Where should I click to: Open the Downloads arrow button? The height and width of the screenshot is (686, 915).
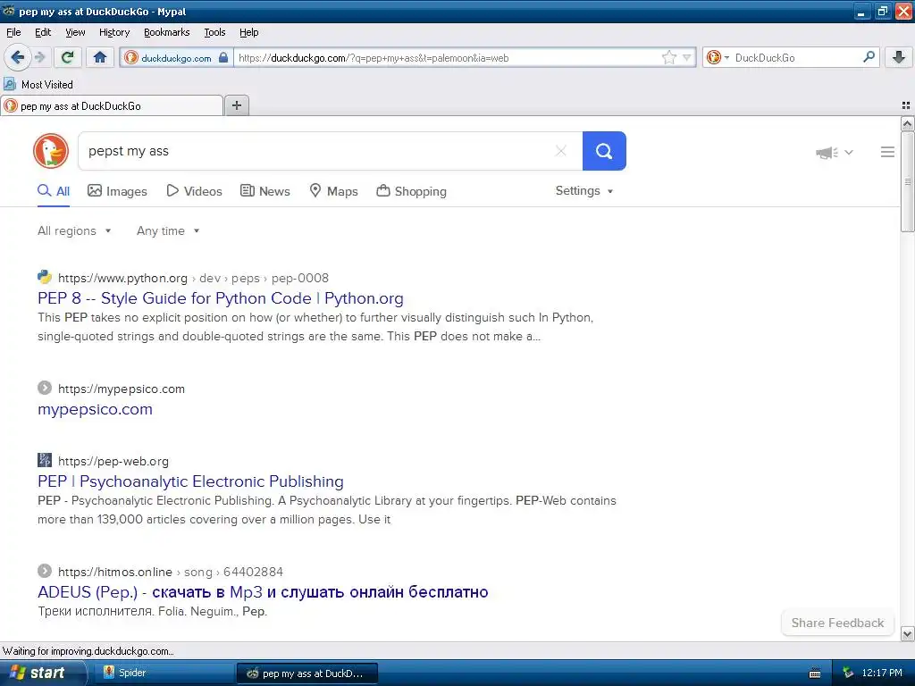tap(899, 57)
